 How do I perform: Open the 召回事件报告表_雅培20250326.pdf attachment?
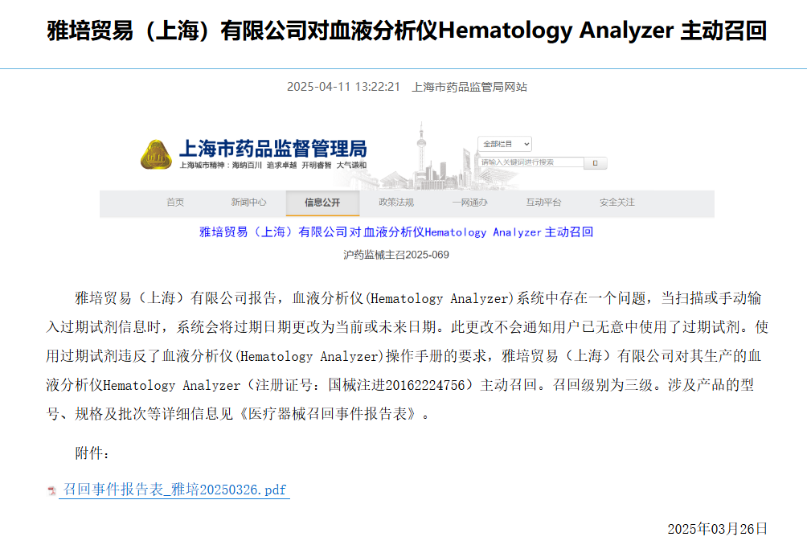pyautogui.click(x=174, y=490)
